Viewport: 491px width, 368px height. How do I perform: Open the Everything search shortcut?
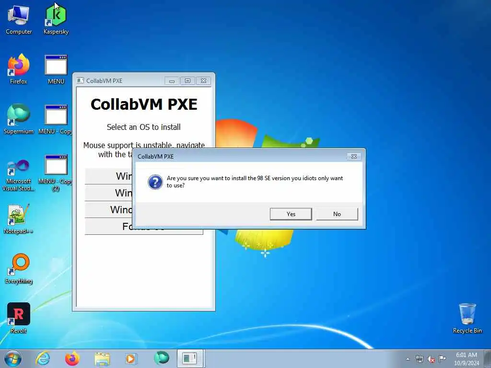pyautogui.click(x=19, y=268)
